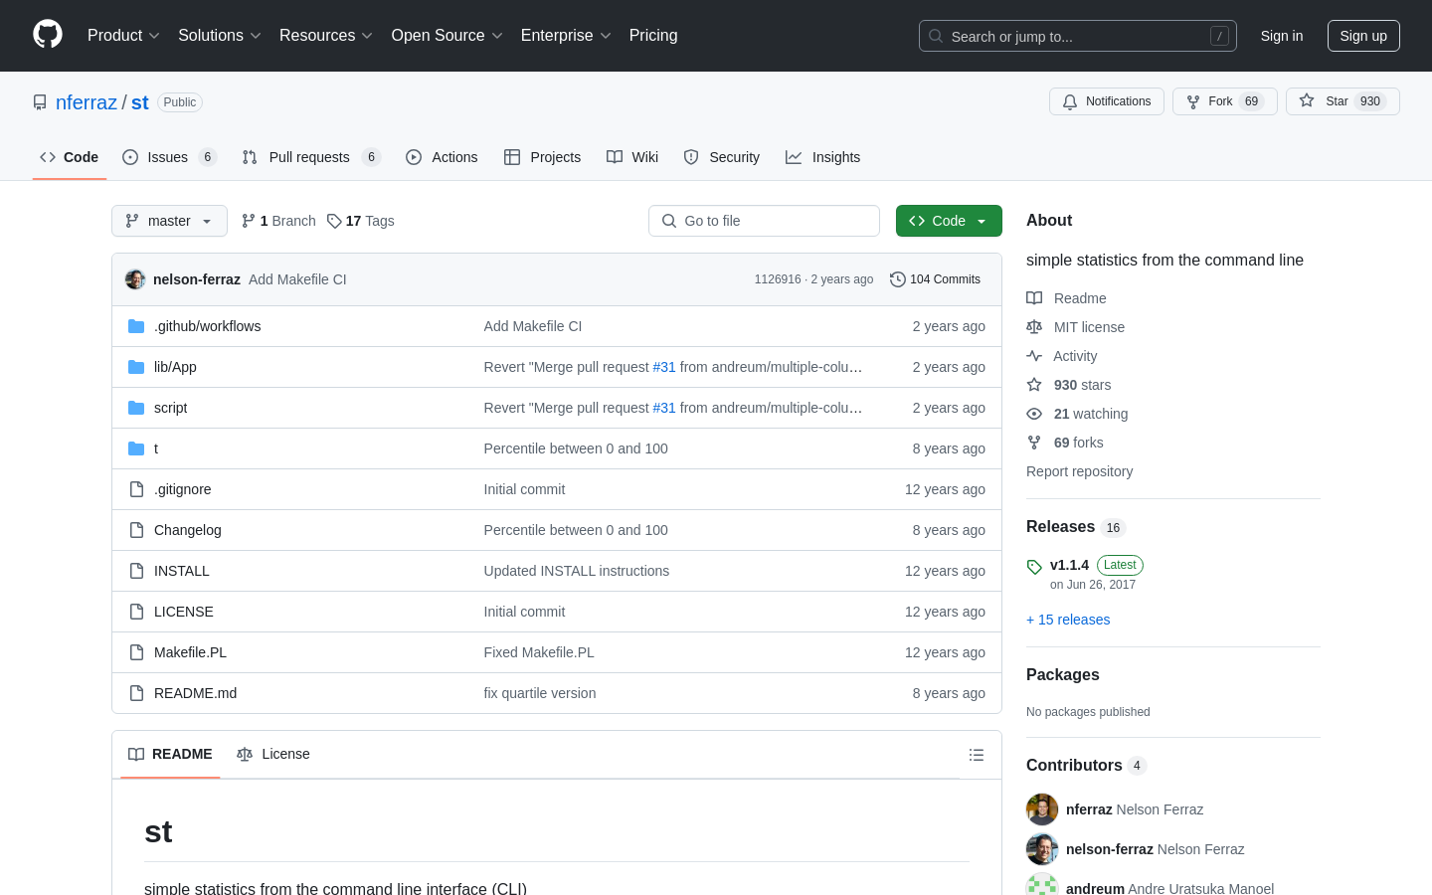Screen dimensions: 1432x895
Task: Click the LICENSE file icon
Action: [136, 612]
